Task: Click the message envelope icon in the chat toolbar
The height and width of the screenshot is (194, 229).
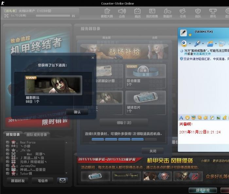Action: pos(222,43)
